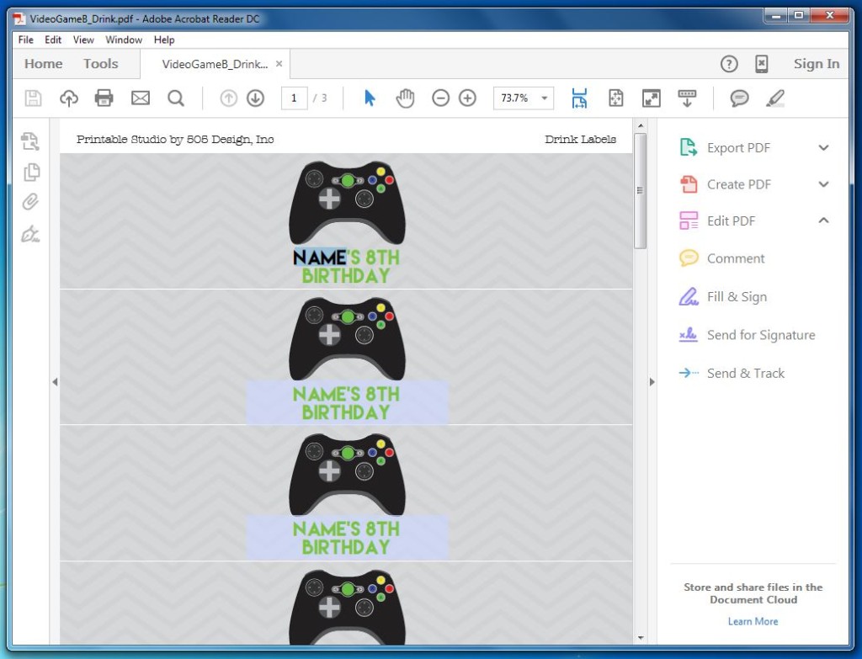862x659 pixels.
Task: Select the Hand tool for panning
Action: [x=405, y=98]
